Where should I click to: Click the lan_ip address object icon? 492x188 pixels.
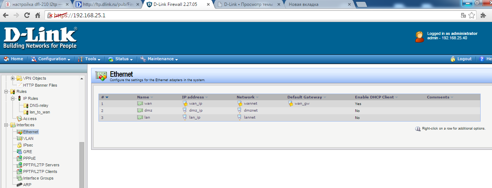coord(185,117)
